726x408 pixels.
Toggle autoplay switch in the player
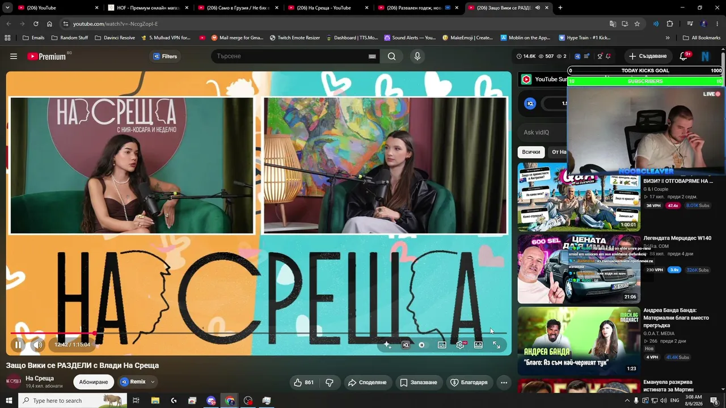click(421, 345)
